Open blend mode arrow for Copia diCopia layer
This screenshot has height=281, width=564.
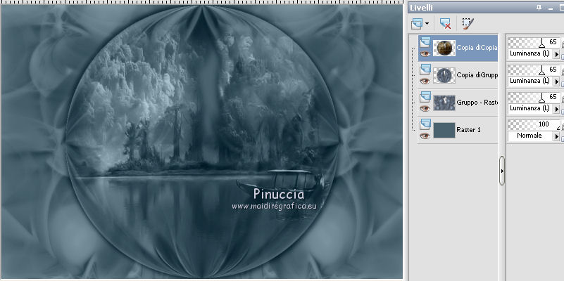pyautogui.click(x=556, y=54)
